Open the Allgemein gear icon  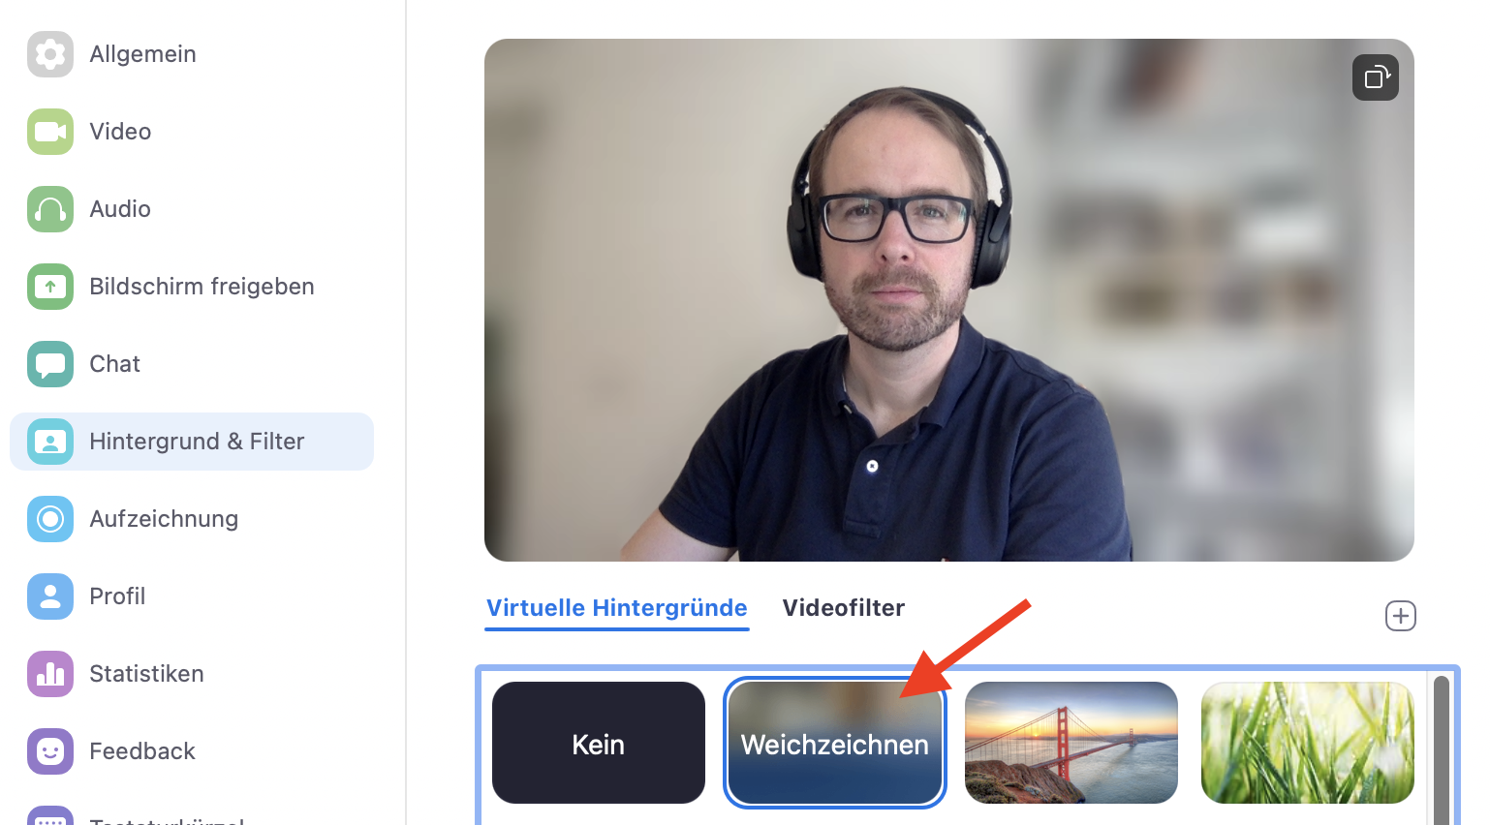(50, 54)
